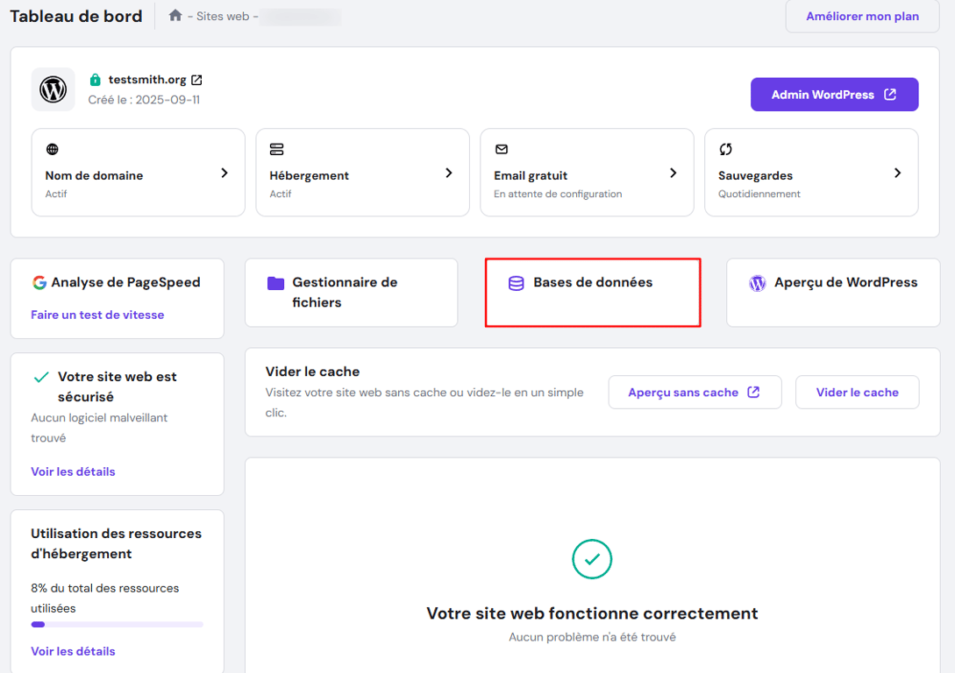Viewport: 955px width, 673px height.
Task: Expand the Sauvegardes card chevron
Action: coord(896,173)
